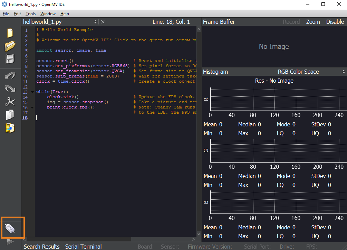Click the editor scroll down arrow
The width and height of the screenshot is (347, 250).
click(x=199, y=234)
